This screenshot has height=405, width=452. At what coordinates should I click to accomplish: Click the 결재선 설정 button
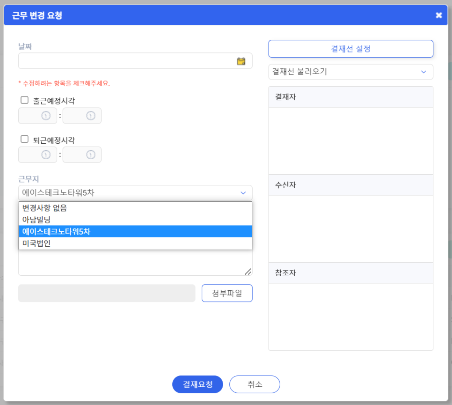pyautogui.click(x=350, y=49)
